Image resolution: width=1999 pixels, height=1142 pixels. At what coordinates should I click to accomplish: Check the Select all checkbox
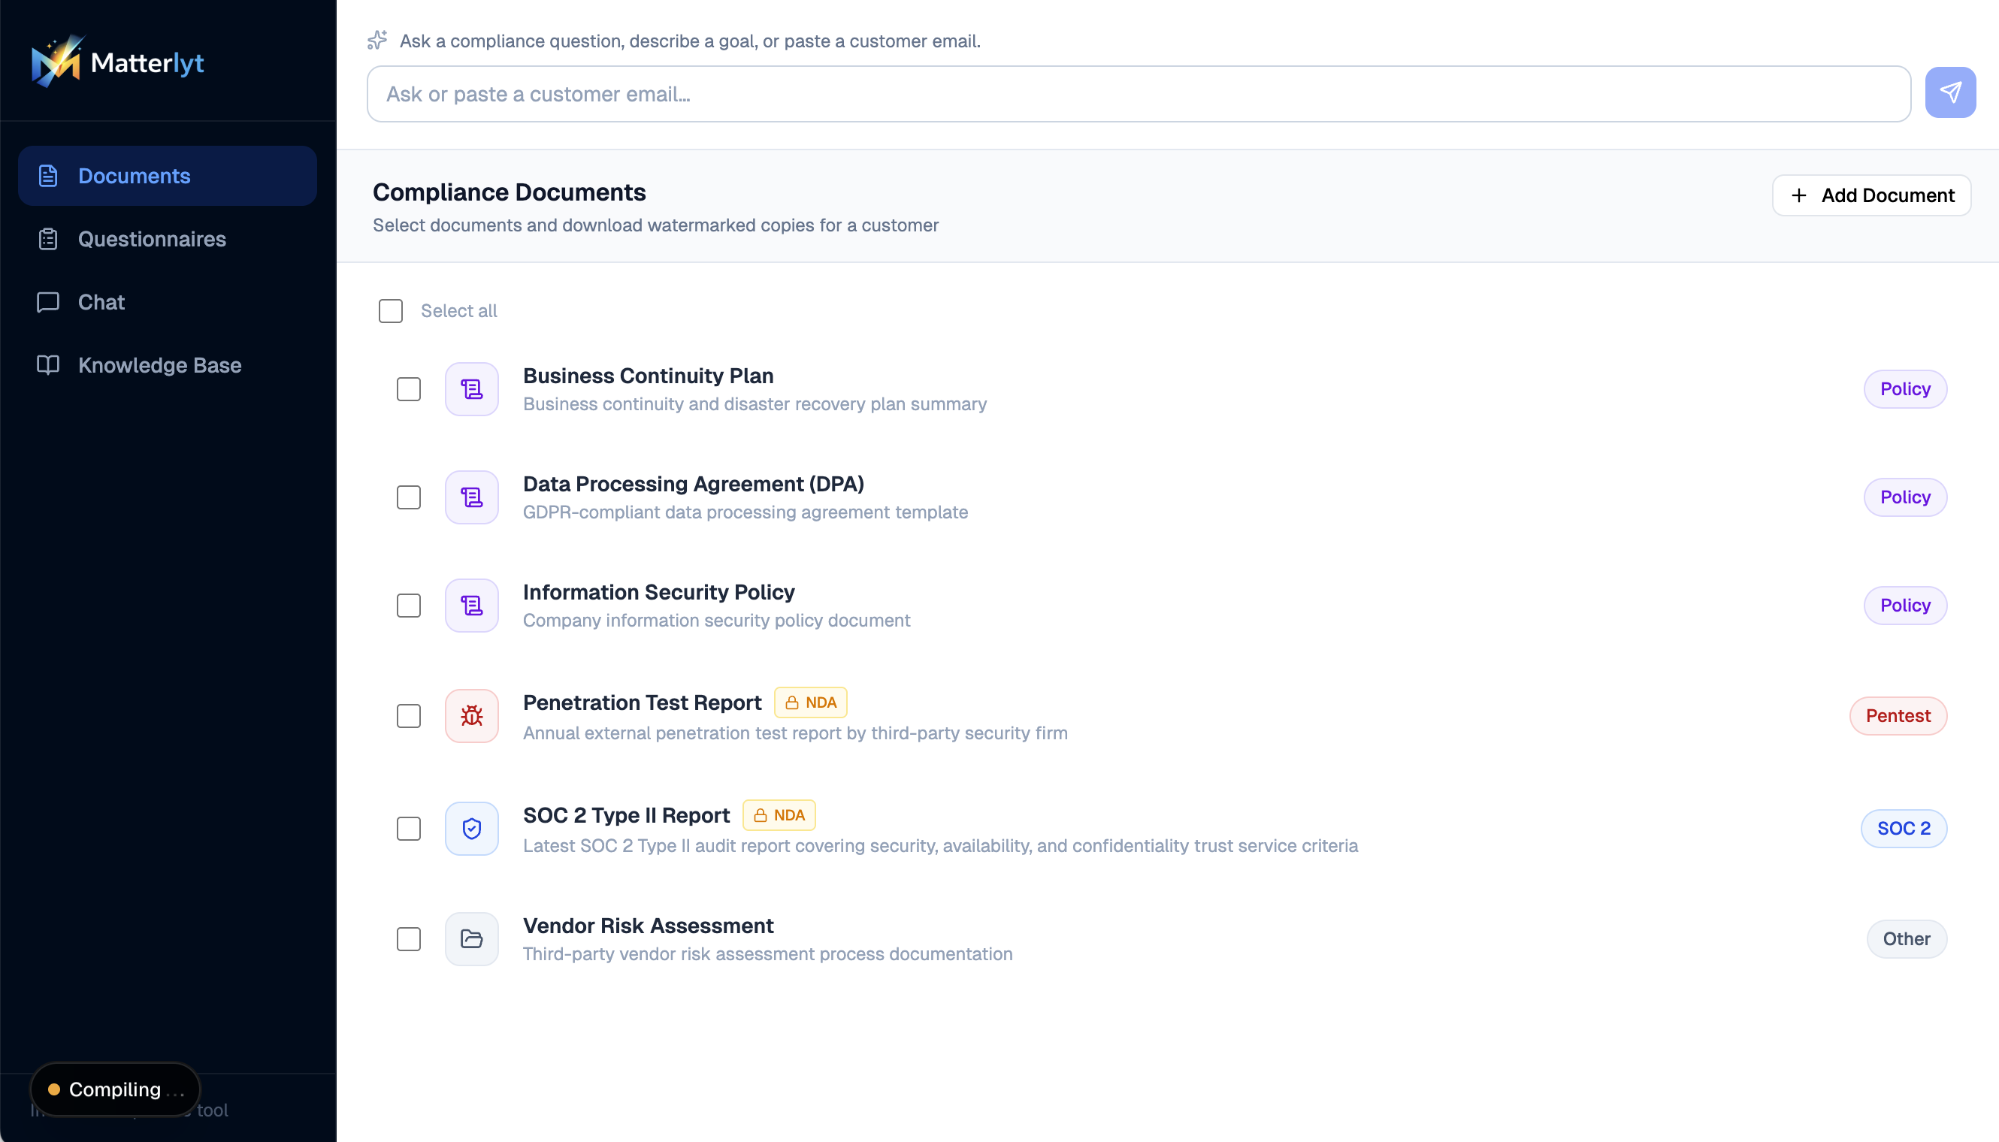tap(391, 310)
